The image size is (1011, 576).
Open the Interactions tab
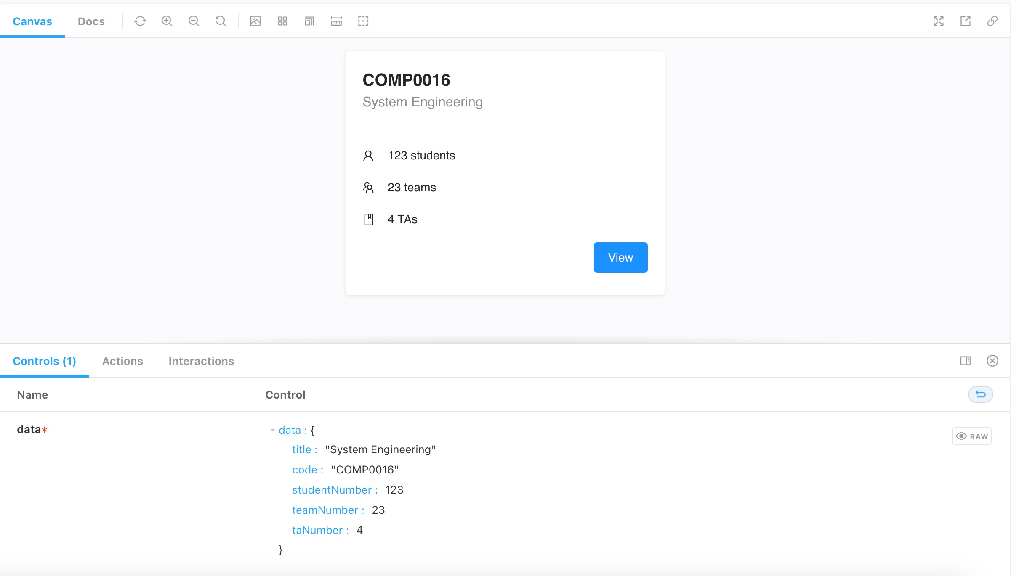[201, 361]
